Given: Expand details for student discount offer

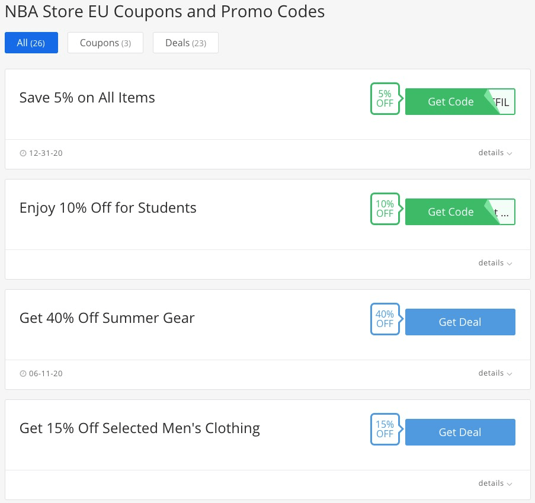Looking at the screenshot, I should click(495, 263).
